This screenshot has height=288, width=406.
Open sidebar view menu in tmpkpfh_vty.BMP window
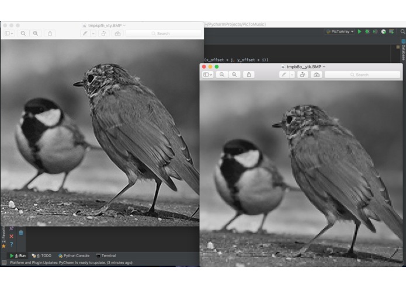click(9, 33)
